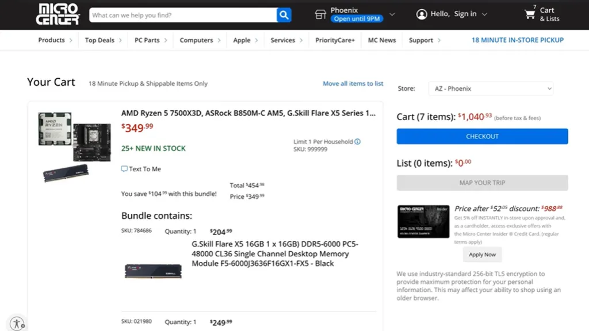Viewport: 589px width, 331px height.
Task: Open the accessibility options icon
Action: (17, 323)
